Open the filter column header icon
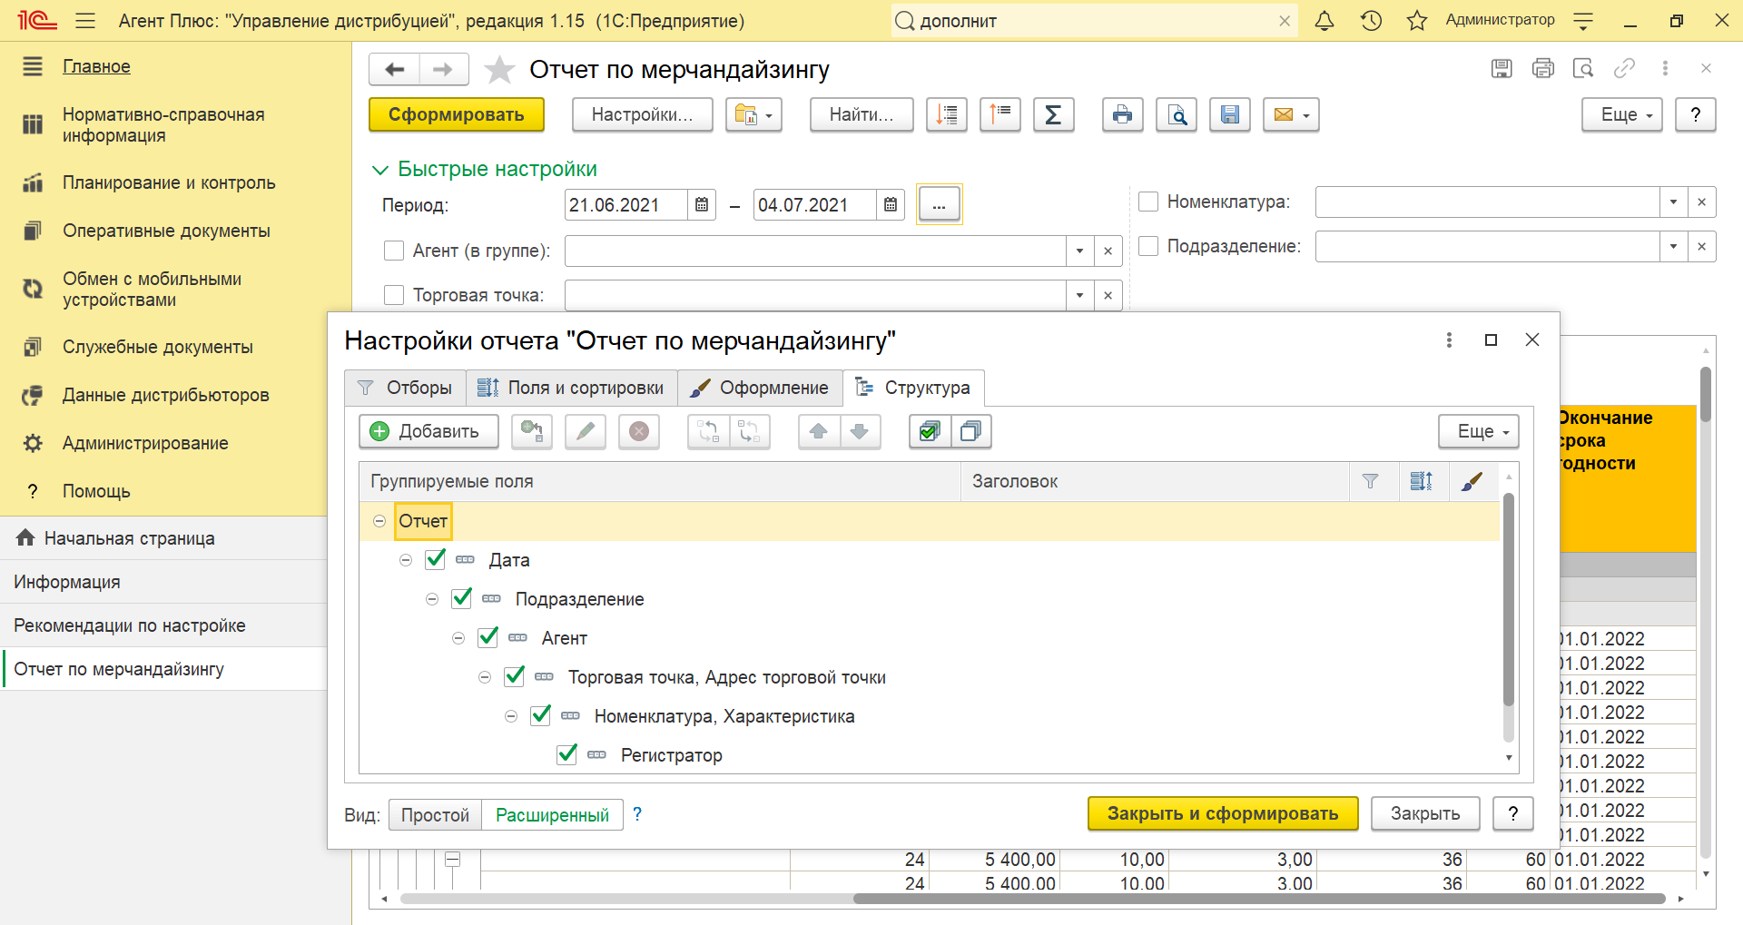Image resolution: width=1743 pixels, height=925 pixels. tap(1371, 481)
